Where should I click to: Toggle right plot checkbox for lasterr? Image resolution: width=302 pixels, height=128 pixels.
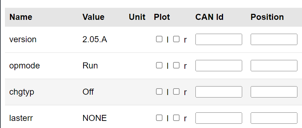click(x=176, y=118)
